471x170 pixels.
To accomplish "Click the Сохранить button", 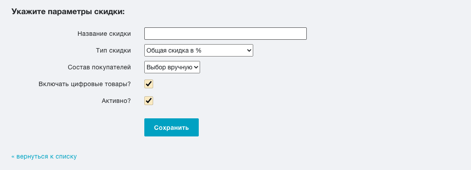I will click(171, 128).
